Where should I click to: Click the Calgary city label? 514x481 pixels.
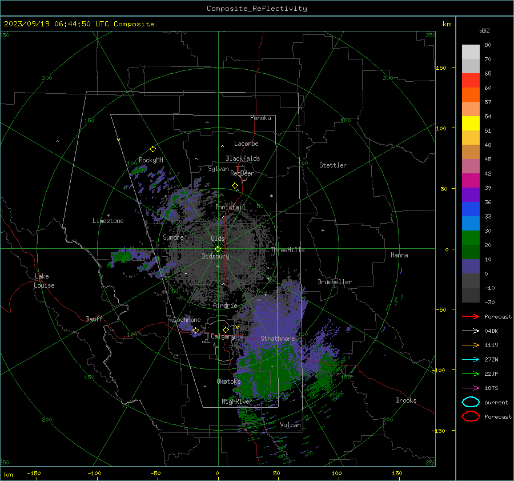(223, 336)
